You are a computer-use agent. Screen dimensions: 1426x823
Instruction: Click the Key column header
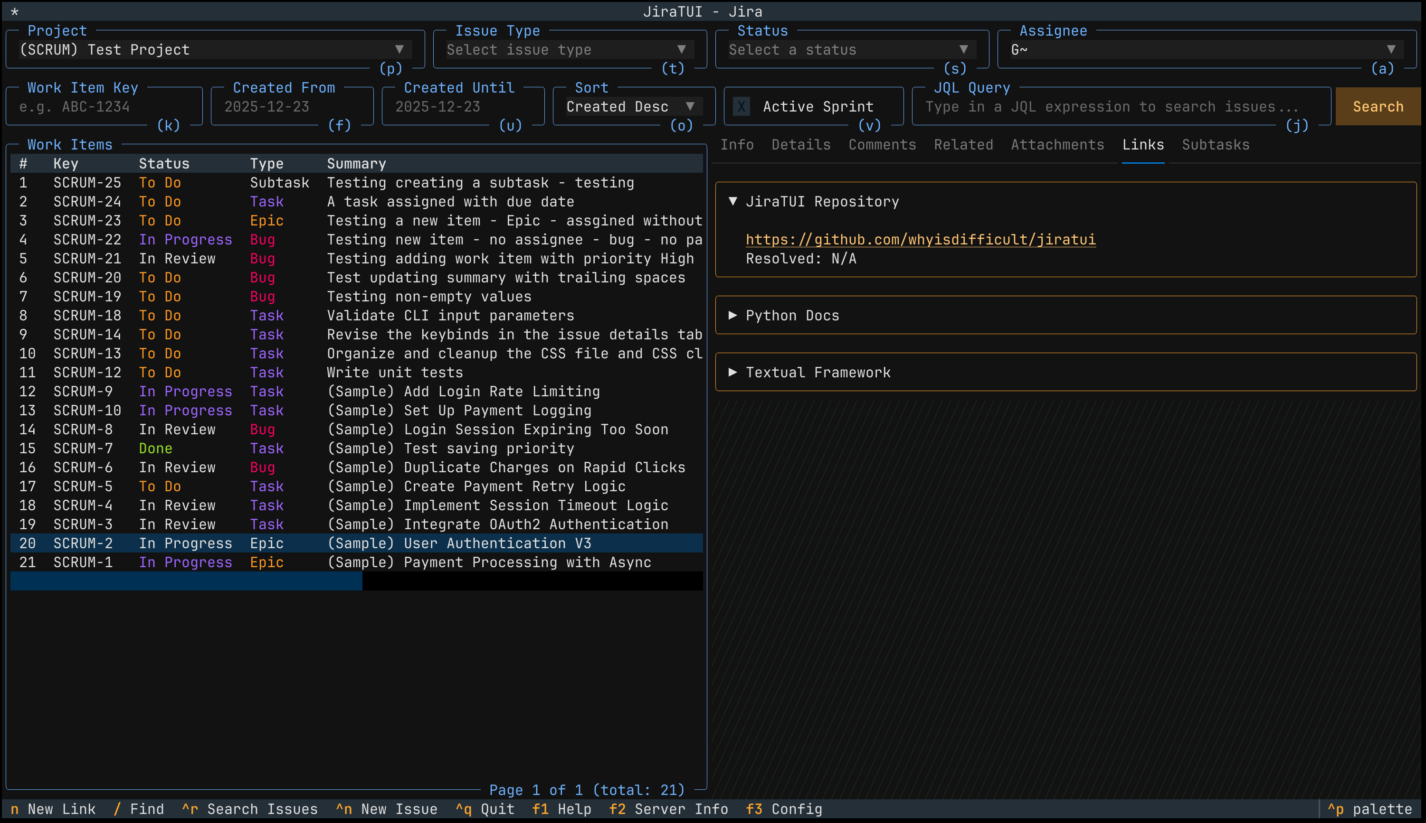66,164
